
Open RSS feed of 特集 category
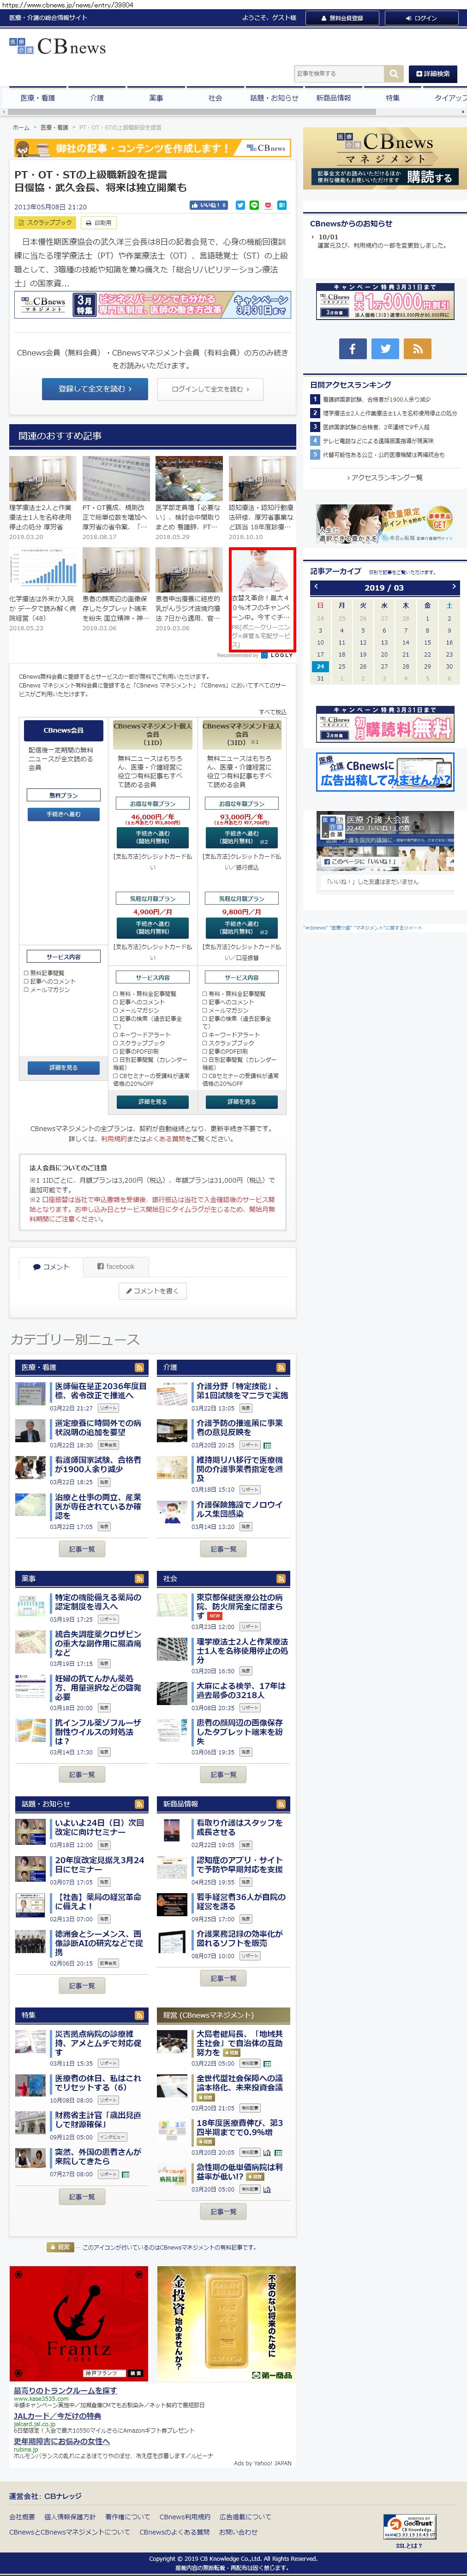pos(139,2015)
